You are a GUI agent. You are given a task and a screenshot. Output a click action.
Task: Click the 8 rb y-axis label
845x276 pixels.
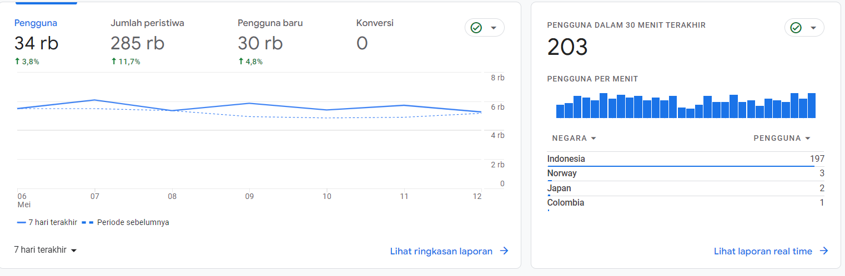tap(497, 78)
